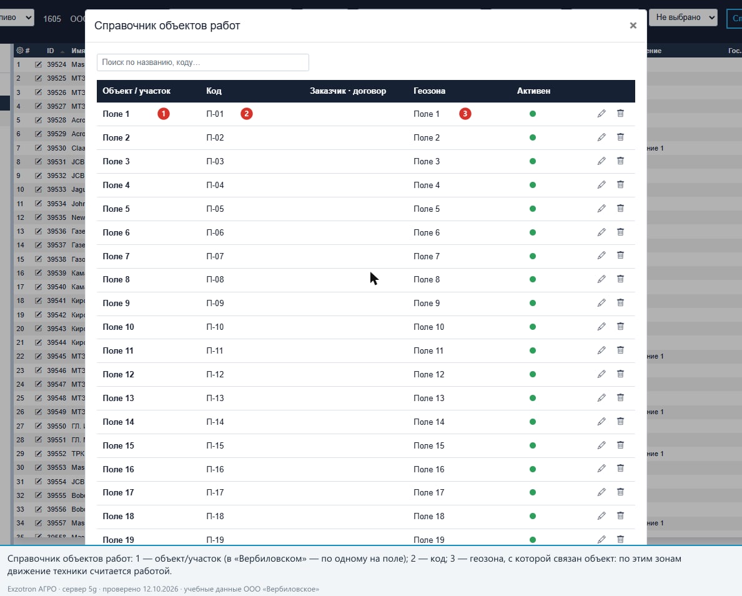Delete the Поле 10 object

[x=620, y=327]
